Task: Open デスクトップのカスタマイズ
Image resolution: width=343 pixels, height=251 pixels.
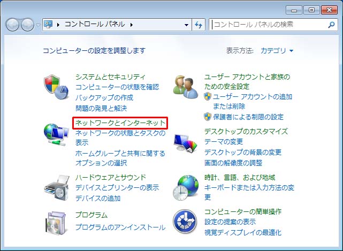Action: pyautogui.click(x=246, y=131)
